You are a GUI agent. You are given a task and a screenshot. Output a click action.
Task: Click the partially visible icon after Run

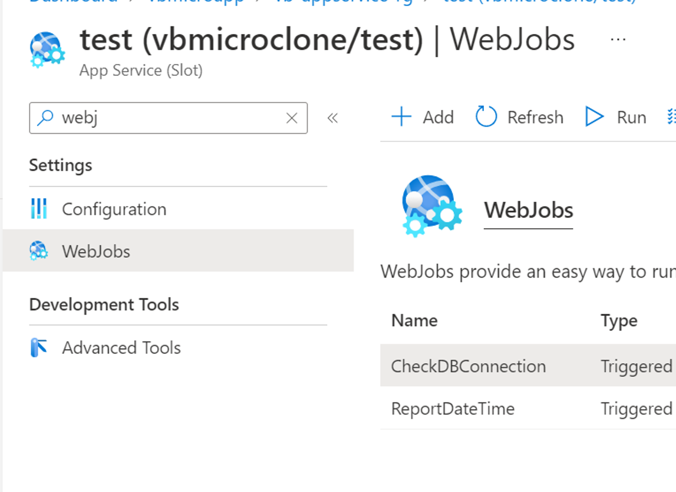tap(671, 117)
